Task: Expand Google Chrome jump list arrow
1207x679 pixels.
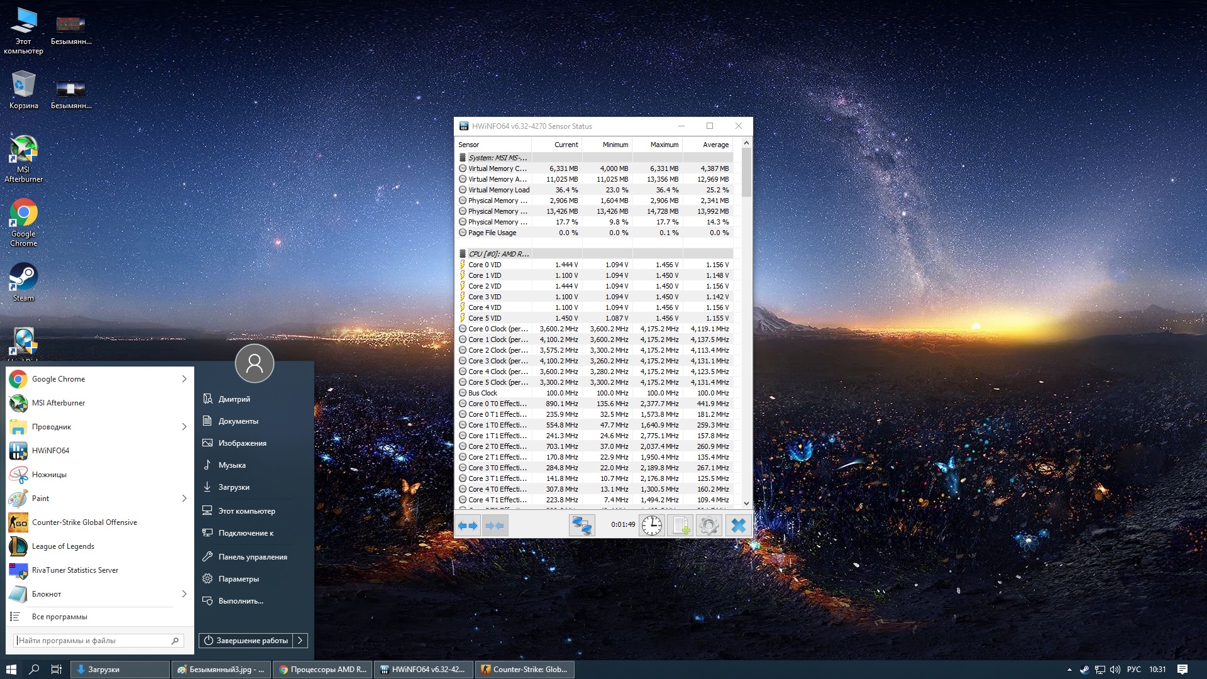Action: 184,379
